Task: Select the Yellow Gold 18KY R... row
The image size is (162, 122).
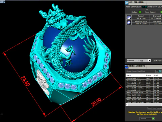Action: 144,88
